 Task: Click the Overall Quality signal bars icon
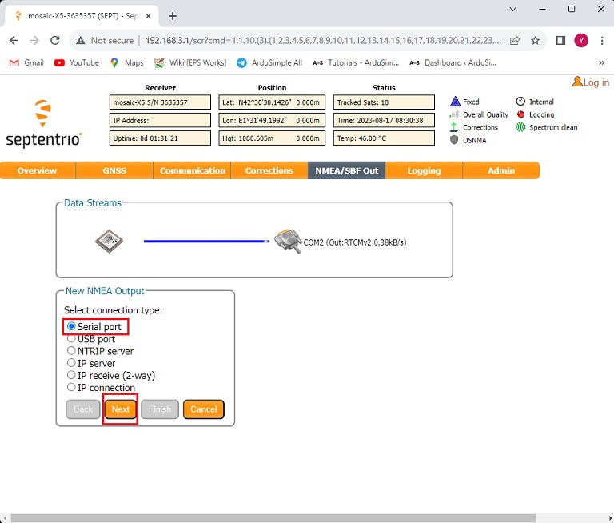[455, 114]
